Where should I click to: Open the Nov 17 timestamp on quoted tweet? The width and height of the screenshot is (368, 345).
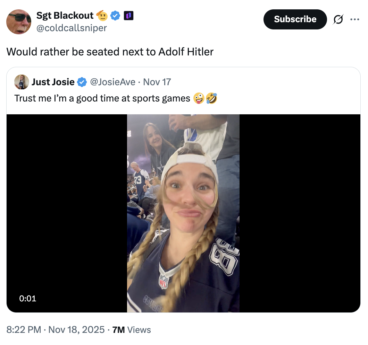click(156, 82)
